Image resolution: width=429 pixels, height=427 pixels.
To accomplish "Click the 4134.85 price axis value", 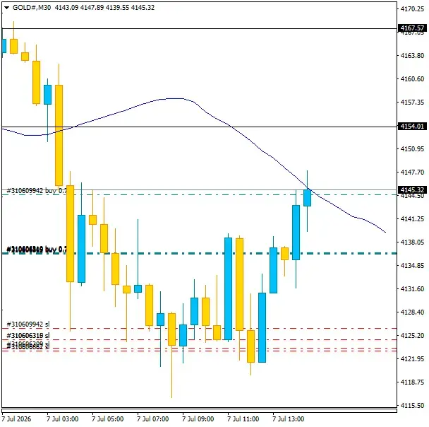I will (x=412, y=265).
